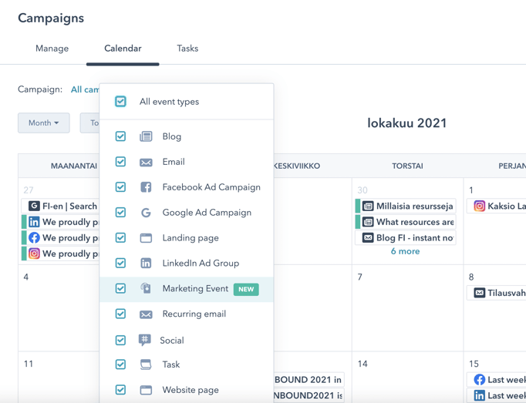The image size is (526, 403).
Task: Select the Website page filter option
Action: [x=187, y=390]
